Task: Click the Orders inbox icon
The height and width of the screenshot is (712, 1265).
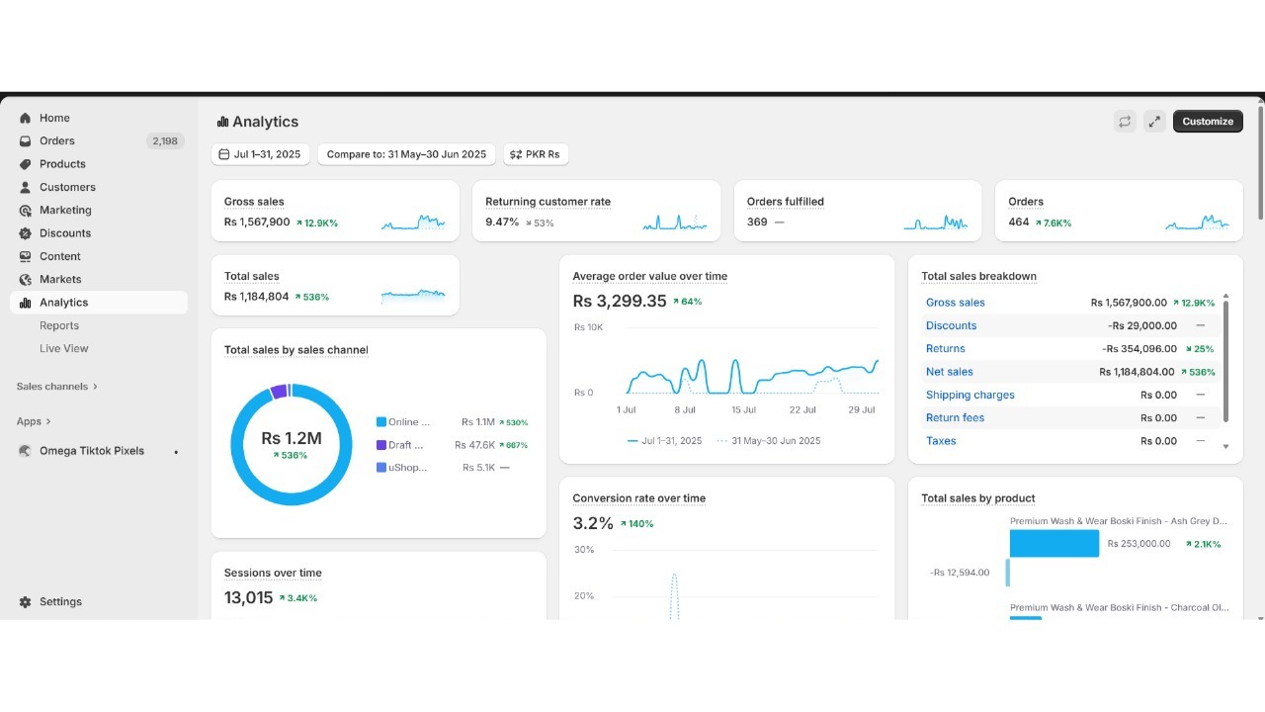Action: point(26,141)
